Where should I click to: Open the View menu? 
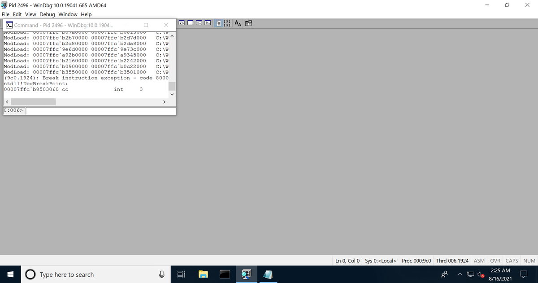pyautogui.click(x=30, y=14)
